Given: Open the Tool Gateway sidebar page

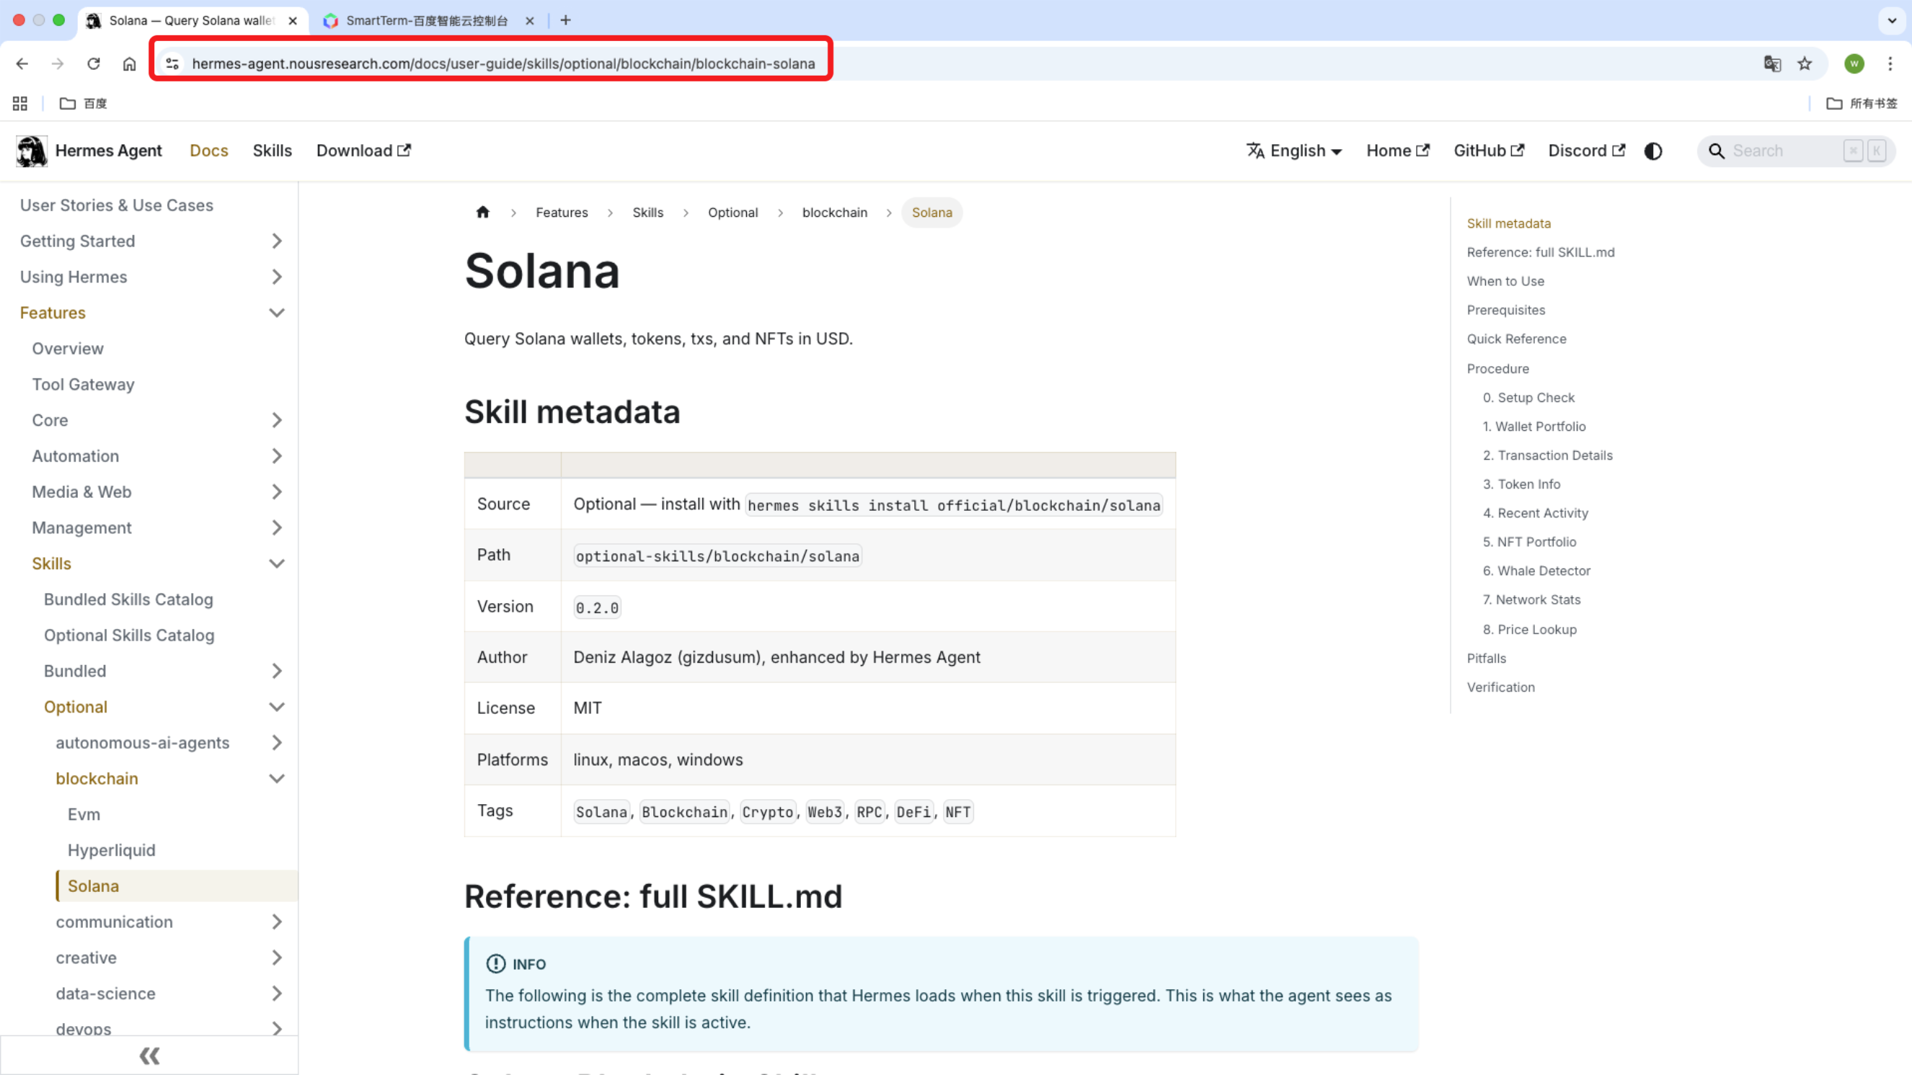Looking at the screenshot, I should pos(83,384).
